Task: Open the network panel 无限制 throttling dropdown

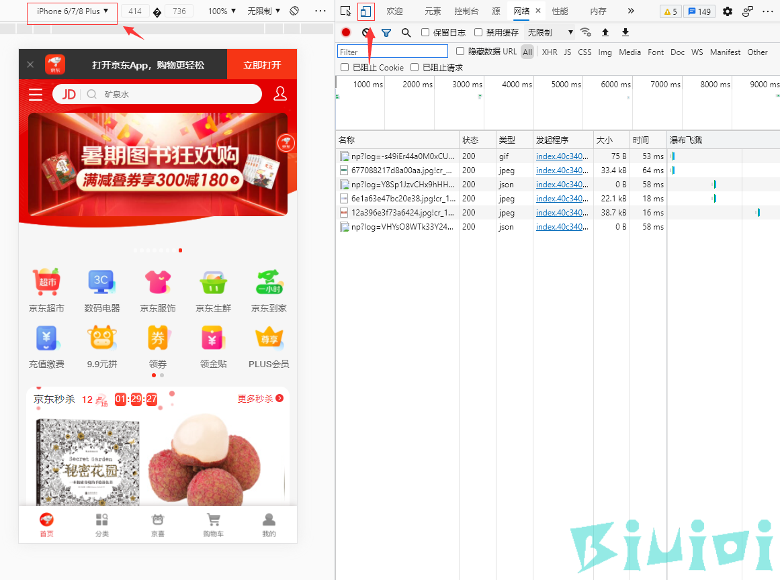Action: click(x=549, y=32)
